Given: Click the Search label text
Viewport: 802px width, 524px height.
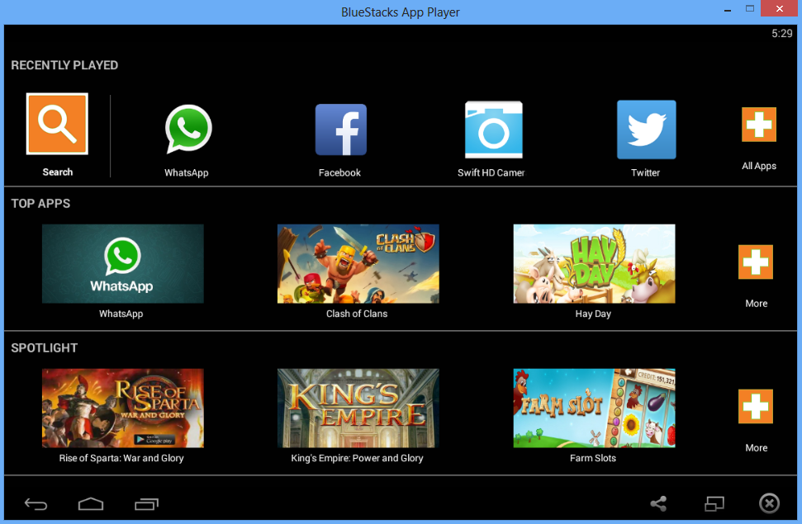Looking at the screenshot, I should coord(57,172).
